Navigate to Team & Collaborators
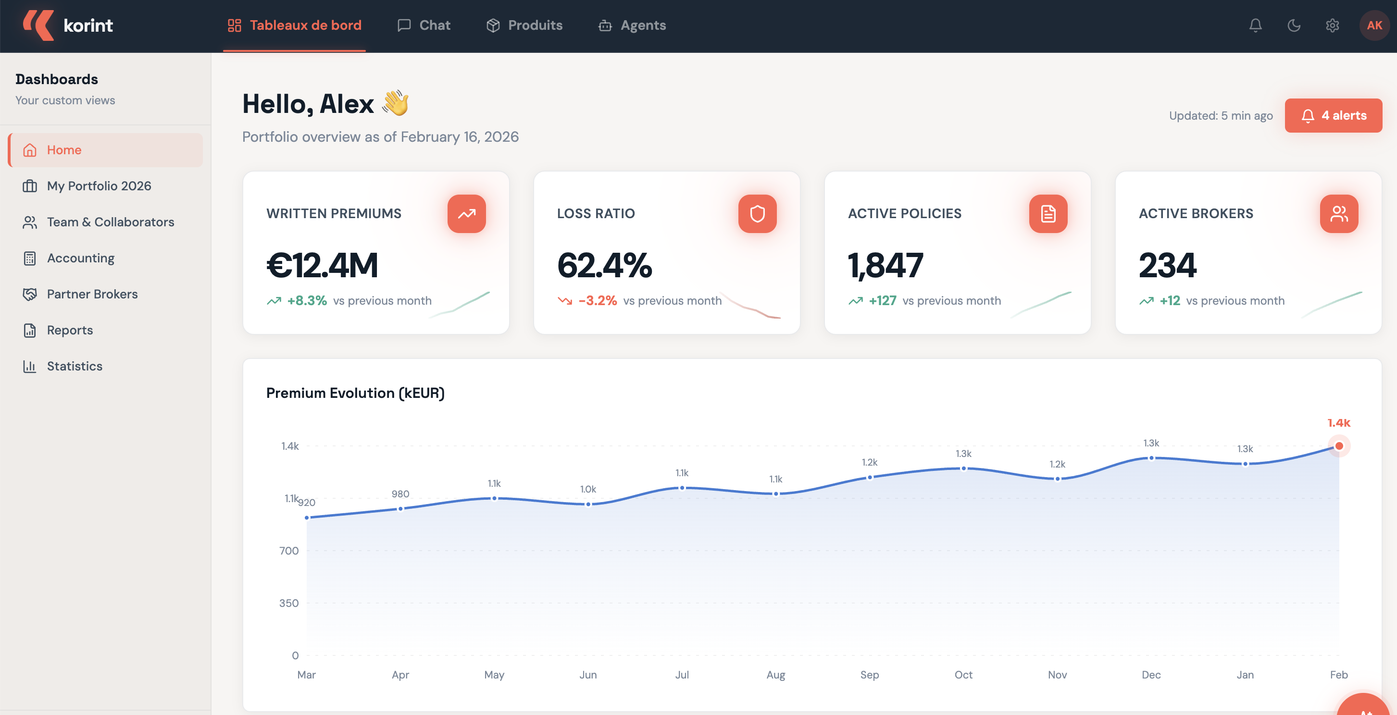The width and height of the screenshot is (1397, 715). pos(110,222)
